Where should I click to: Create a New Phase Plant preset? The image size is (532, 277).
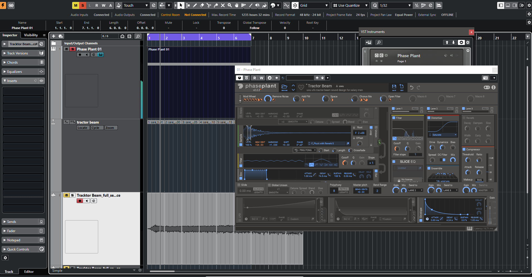(402, 87)
